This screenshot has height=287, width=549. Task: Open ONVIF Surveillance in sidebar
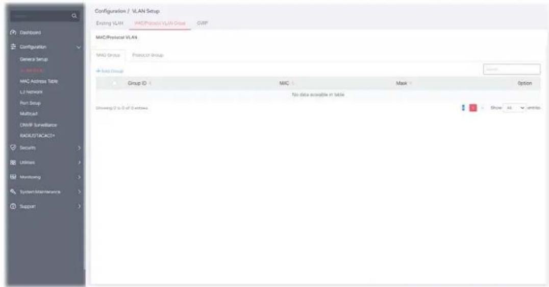click(x=38, y=125)
